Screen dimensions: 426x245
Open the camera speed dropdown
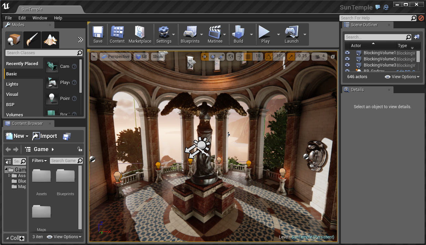[319, 57]
